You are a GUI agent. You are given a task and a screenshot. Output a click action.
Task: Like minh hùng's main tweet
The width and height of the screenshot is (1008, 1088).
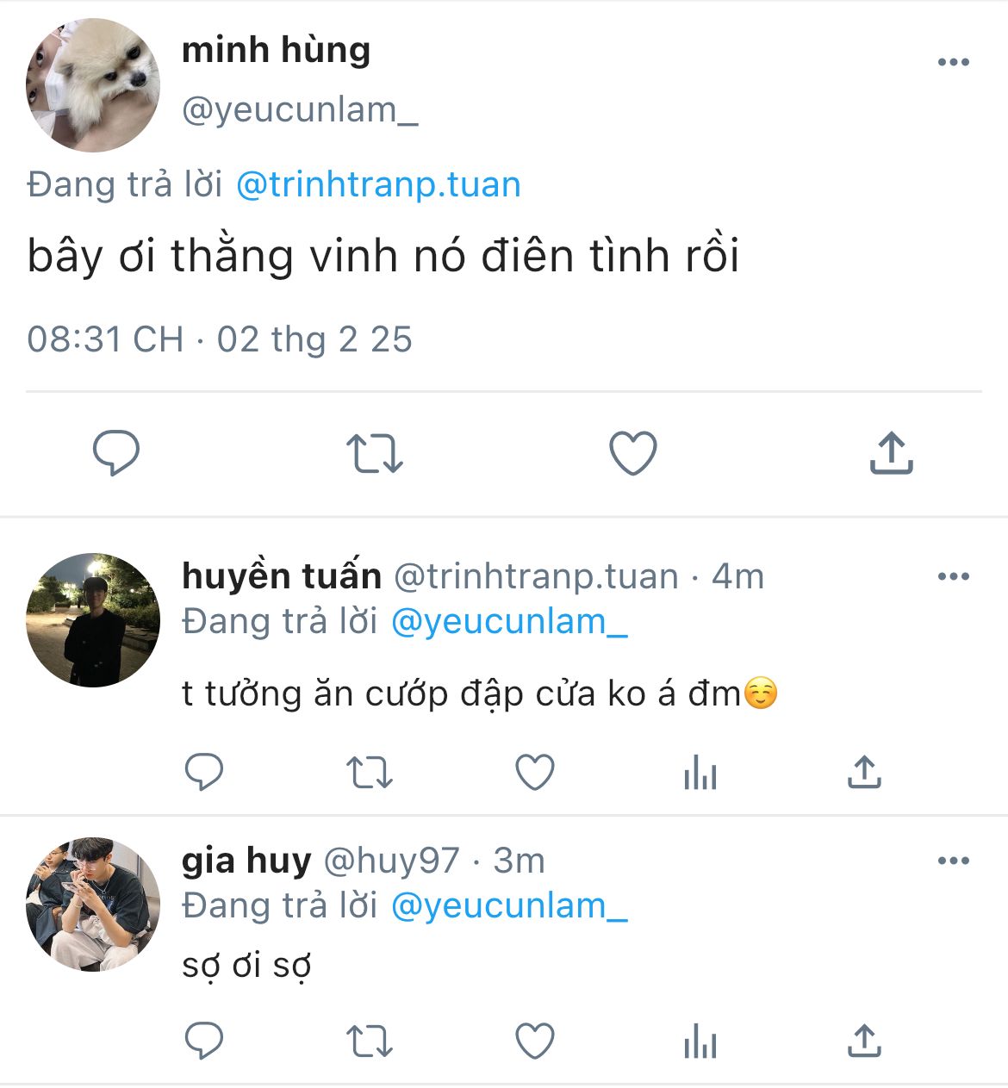[x=633, y=453]
